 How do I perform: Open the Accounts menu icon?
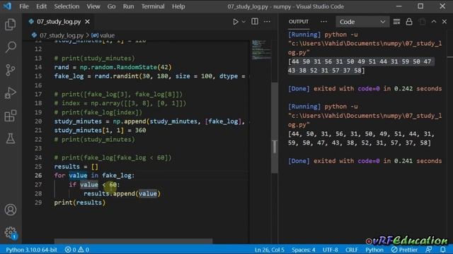pos(11,210)
